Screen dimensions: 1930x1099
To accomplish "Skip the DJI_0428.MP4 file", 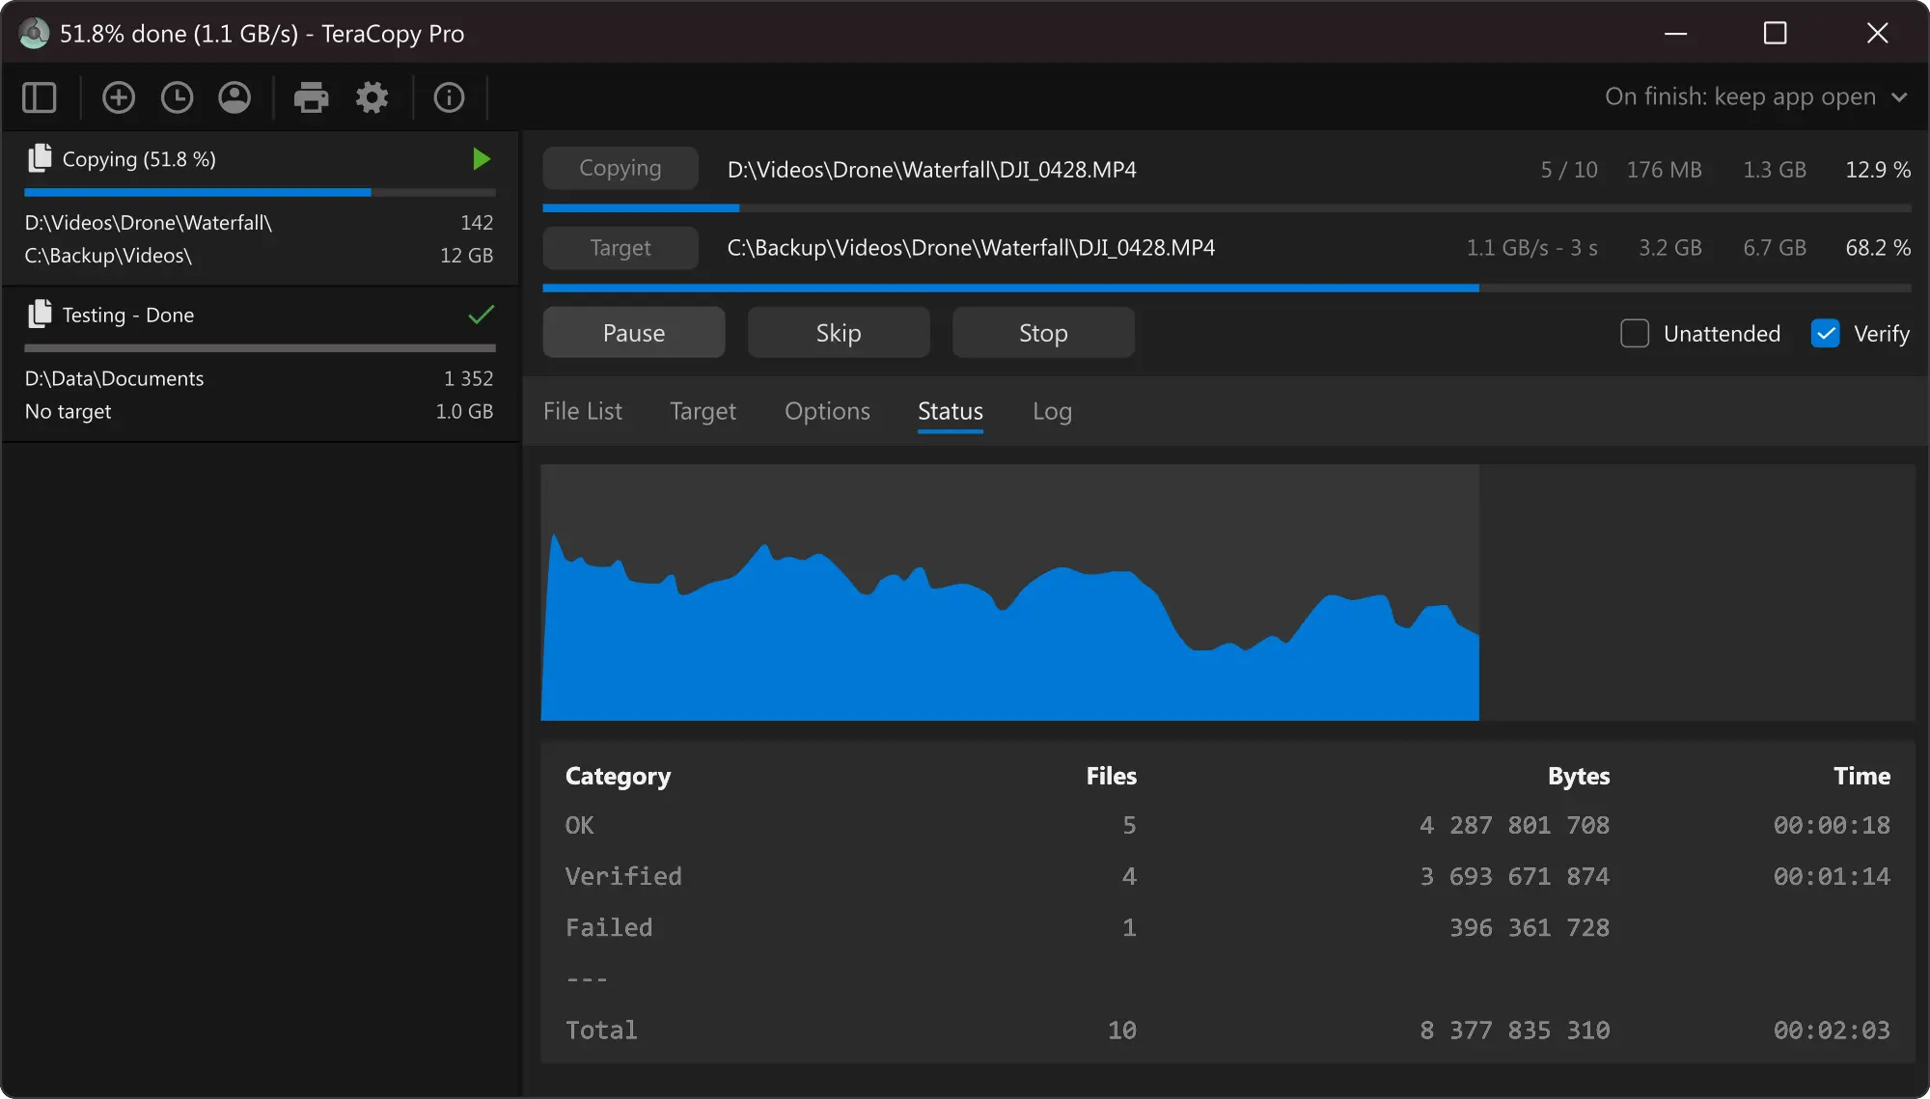I will point(838,332).
